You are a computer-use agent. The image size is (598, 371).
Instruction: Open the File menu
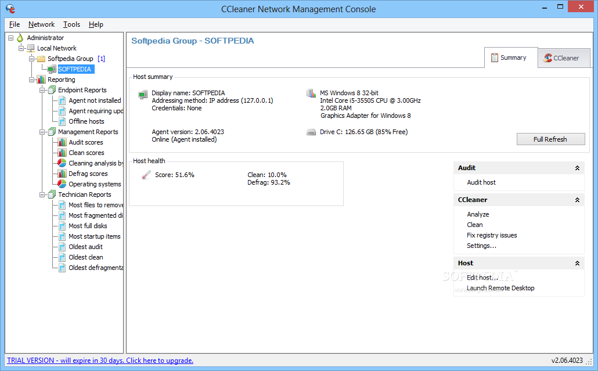(x=15, y=24)
